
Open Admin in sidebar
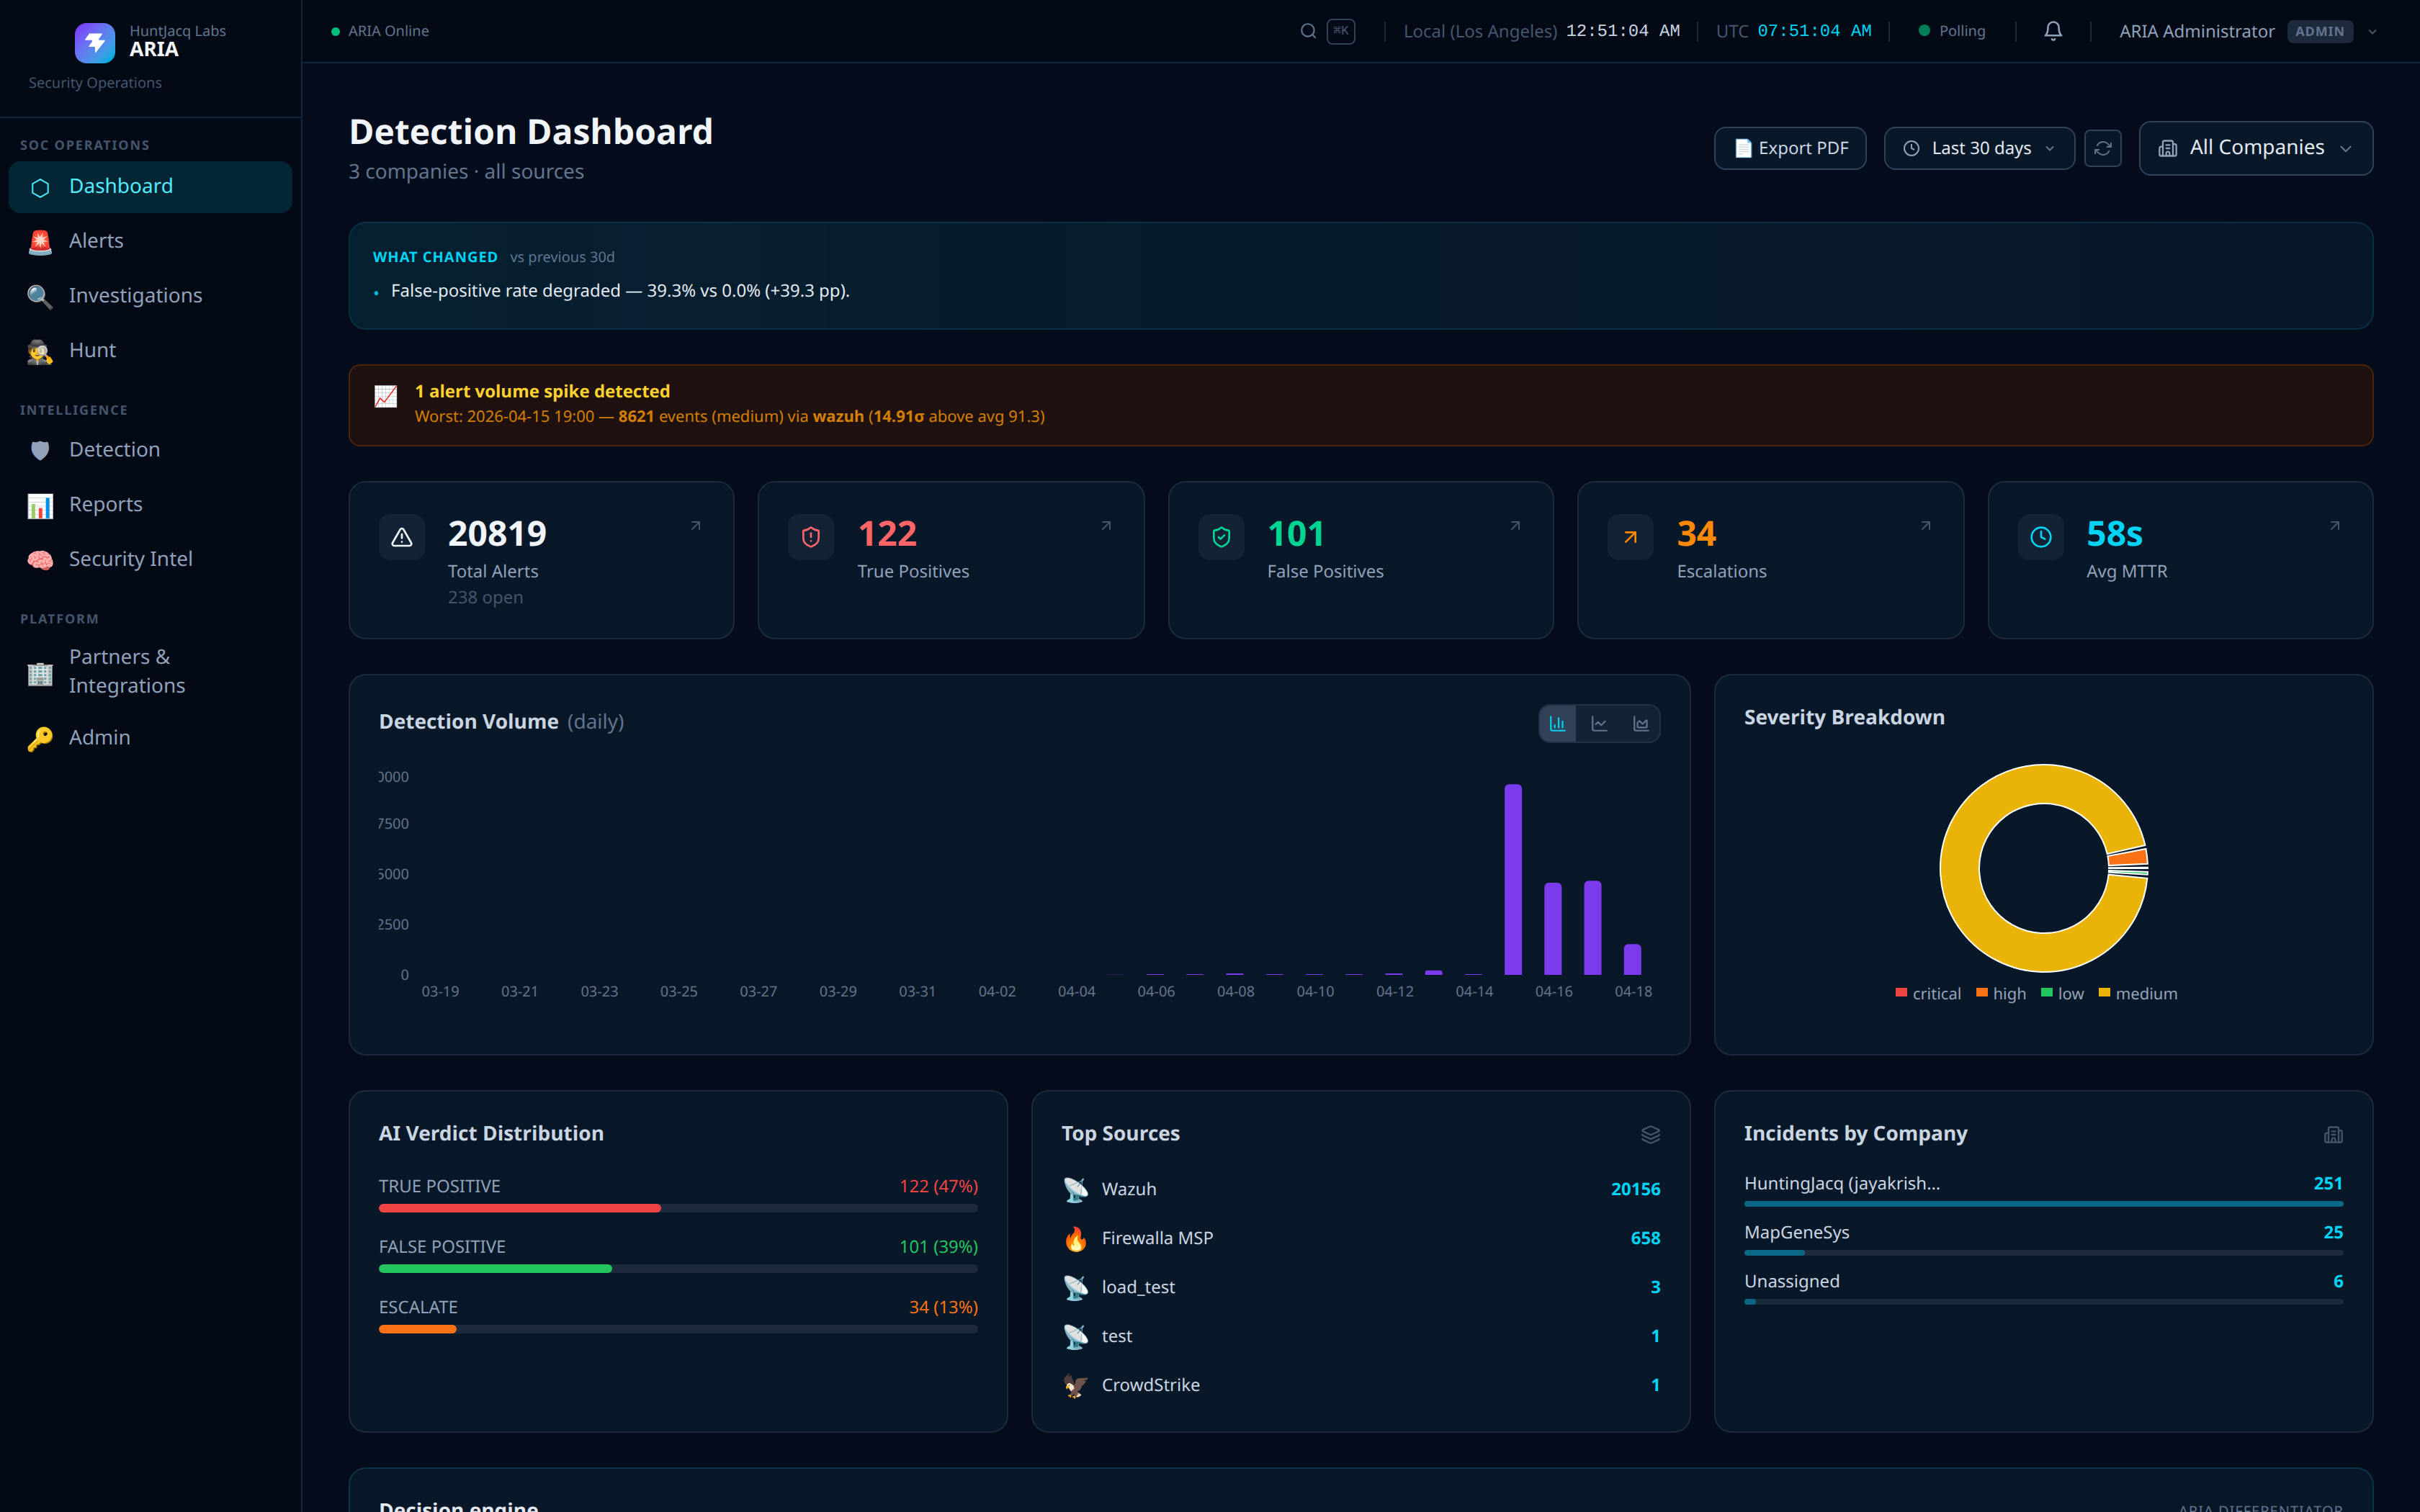pos(150,738)
